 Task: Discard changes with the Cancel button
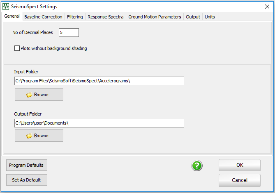pos(240,180)
